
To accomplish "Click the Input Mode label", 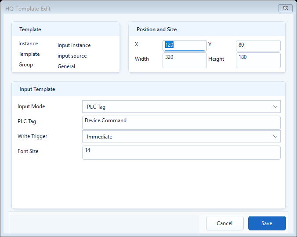I will pyautogui.click(x=31, y=106).
